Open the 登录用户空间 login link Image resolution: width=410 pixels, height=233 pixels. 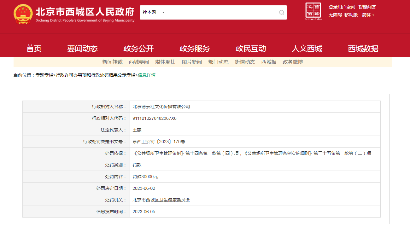(342, 7)
